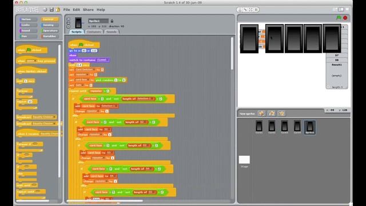Share this project with the toolbar icon
This screenshot has height=206, width=366.
coord(58,10)
